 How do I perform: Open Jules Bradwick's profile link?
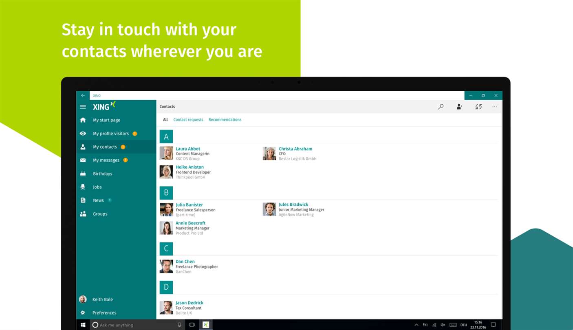click(x=293, y=205)
